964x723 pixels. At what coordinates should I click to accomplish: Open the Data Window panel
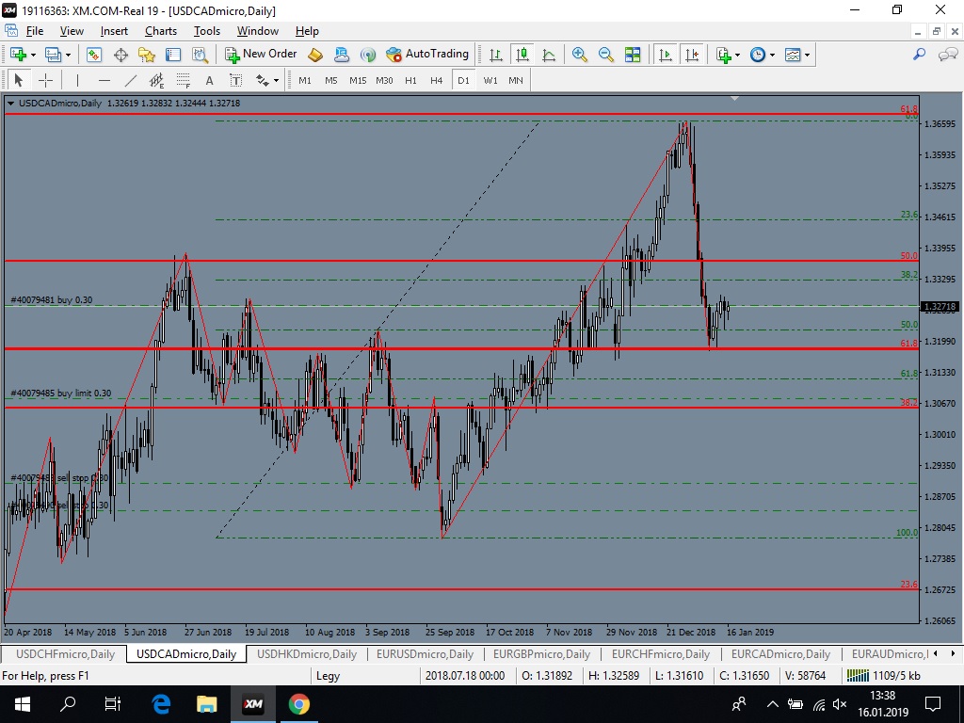pyautogui.click(x=120, y=55)
